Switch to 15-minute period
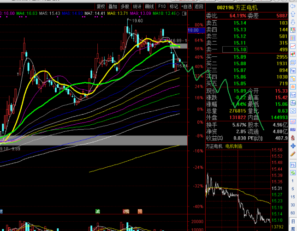 (x=293, y=197)
